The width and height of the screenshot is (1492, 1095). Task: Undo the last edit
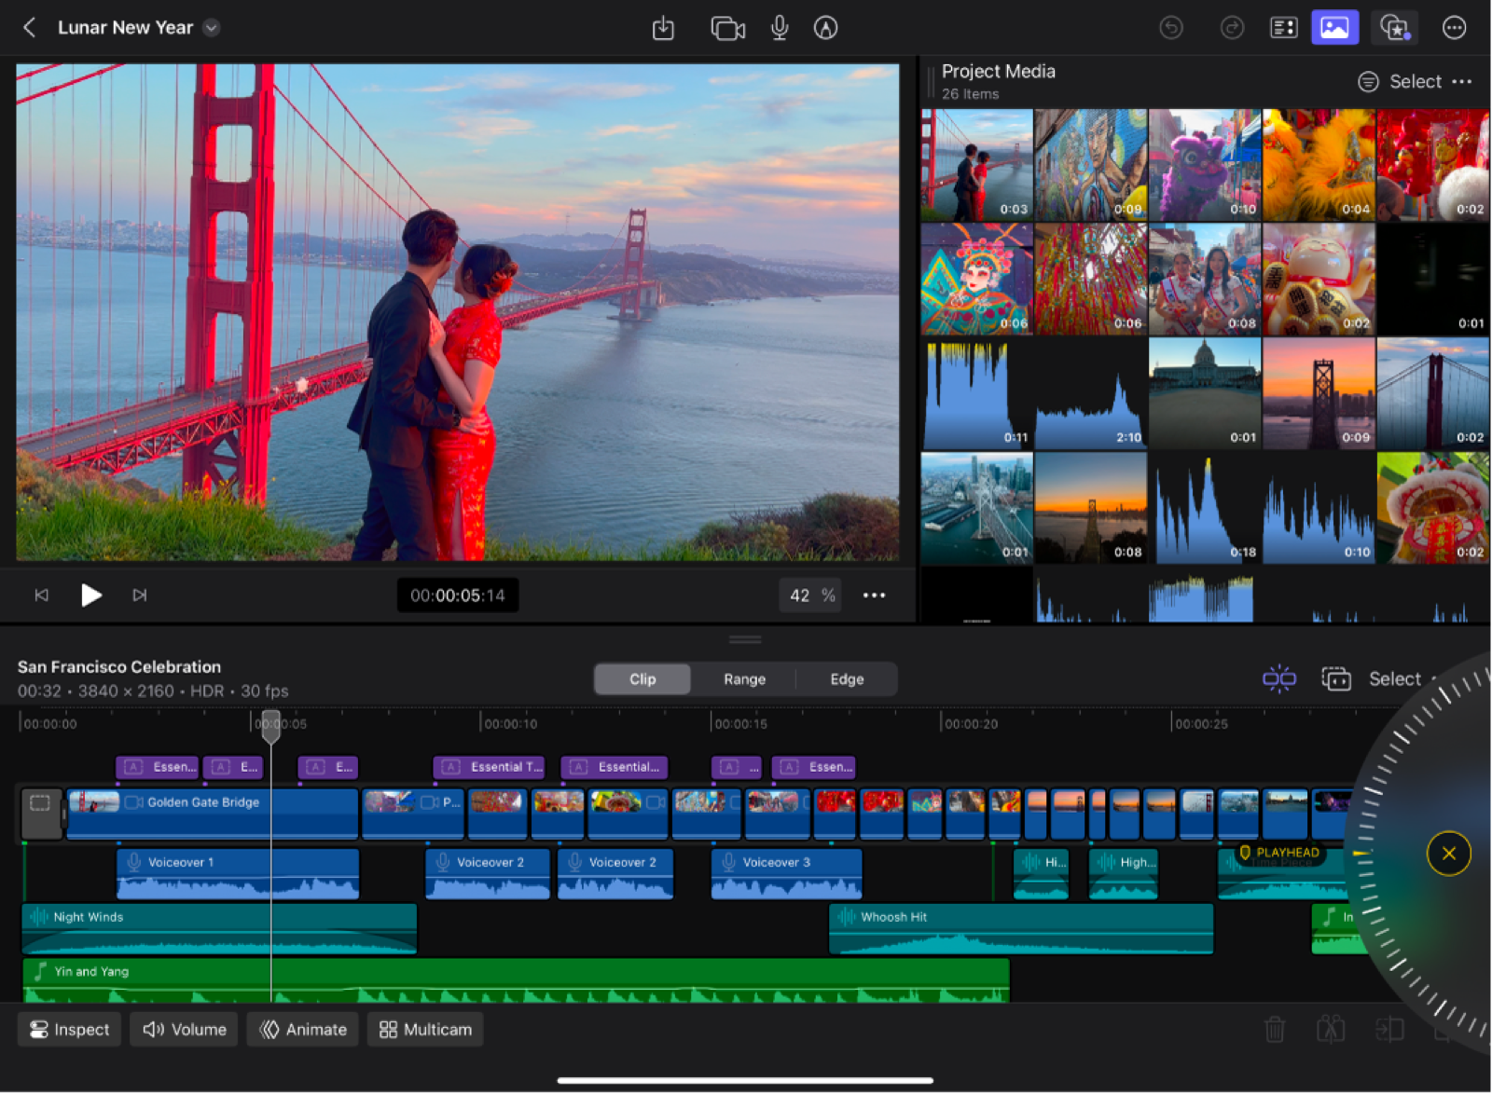pos(1171,28)
